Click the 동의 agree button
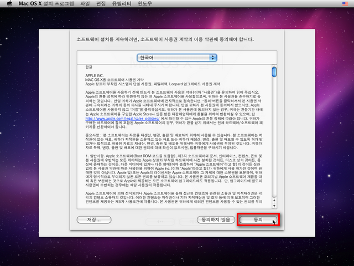354x266 pixels. tap(258, 219)
